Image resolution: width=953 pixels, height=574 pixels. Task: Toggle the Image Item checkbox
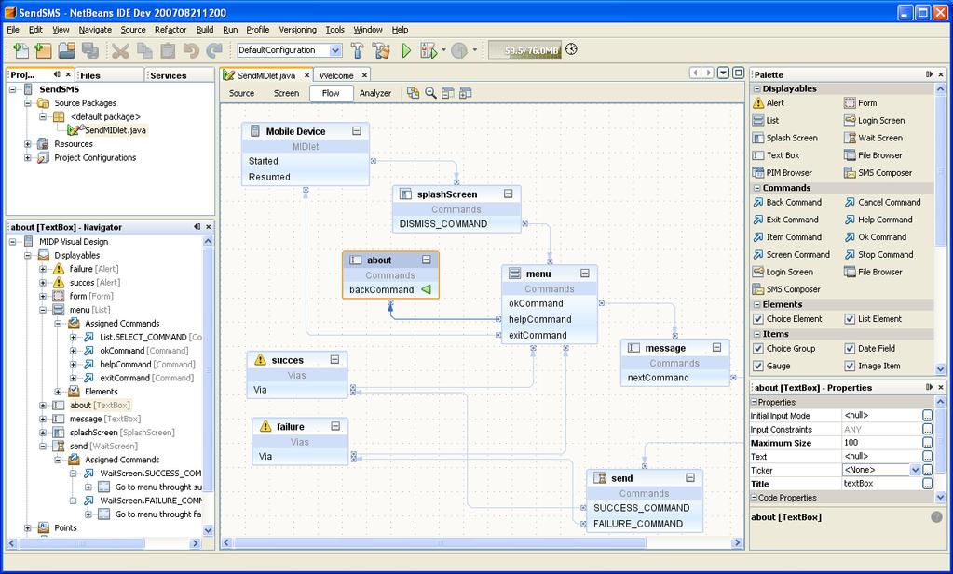pyautogui.click(x=850, y=367)
